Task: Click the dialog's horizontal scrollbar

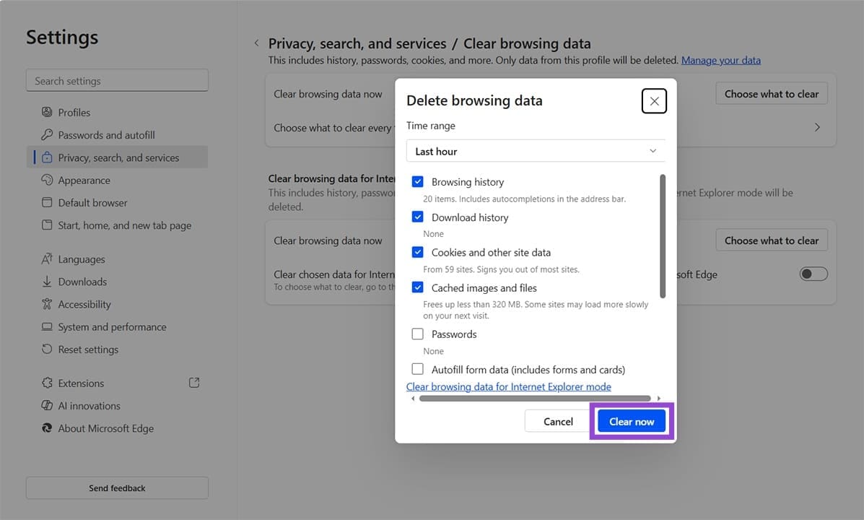Action: tap(535, 398)
